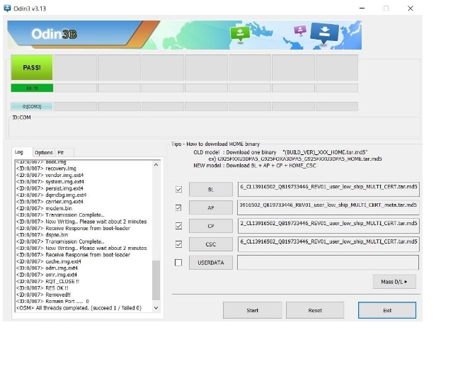Click the green PASS! status box

(32, 67)
